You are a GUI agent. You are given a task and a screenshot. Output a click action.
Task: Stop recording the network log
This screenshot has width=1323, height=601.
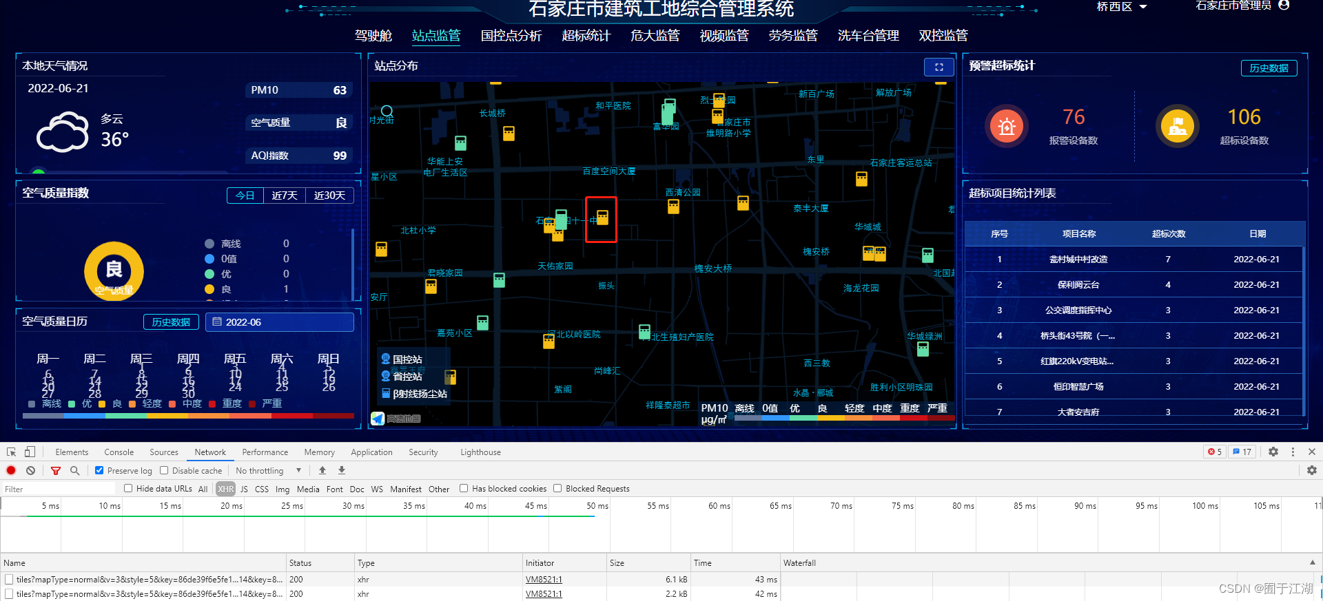[x=11, y=471]
